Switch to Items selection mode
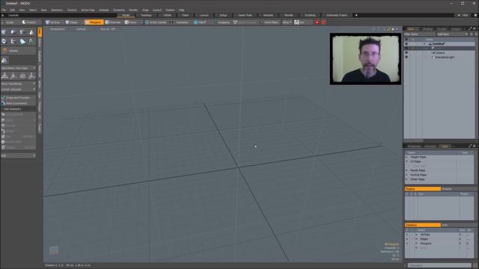Viewport: 479px width, 269px height. pos(132,22)
